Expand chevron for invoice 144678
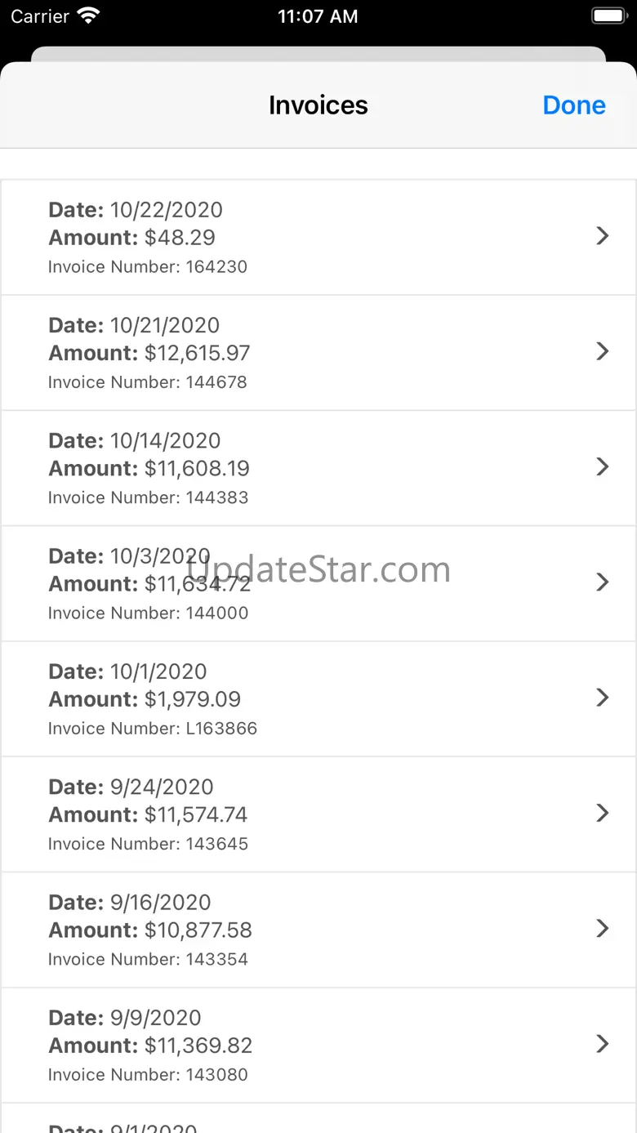 tap(603, 351)
